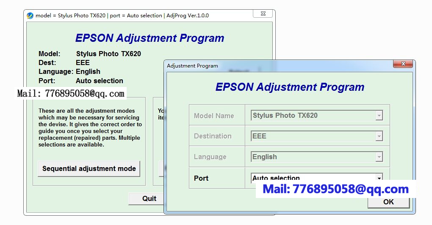This screenshot has height=225, width=432.
Task: Close the main AdjProg window
Action: [x=263, y=14]
